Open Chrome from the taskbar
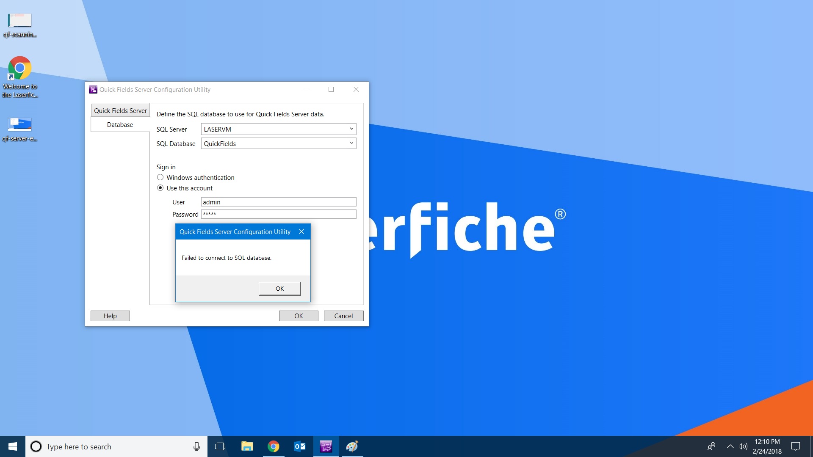813x457 pixels. pos(274,446)
